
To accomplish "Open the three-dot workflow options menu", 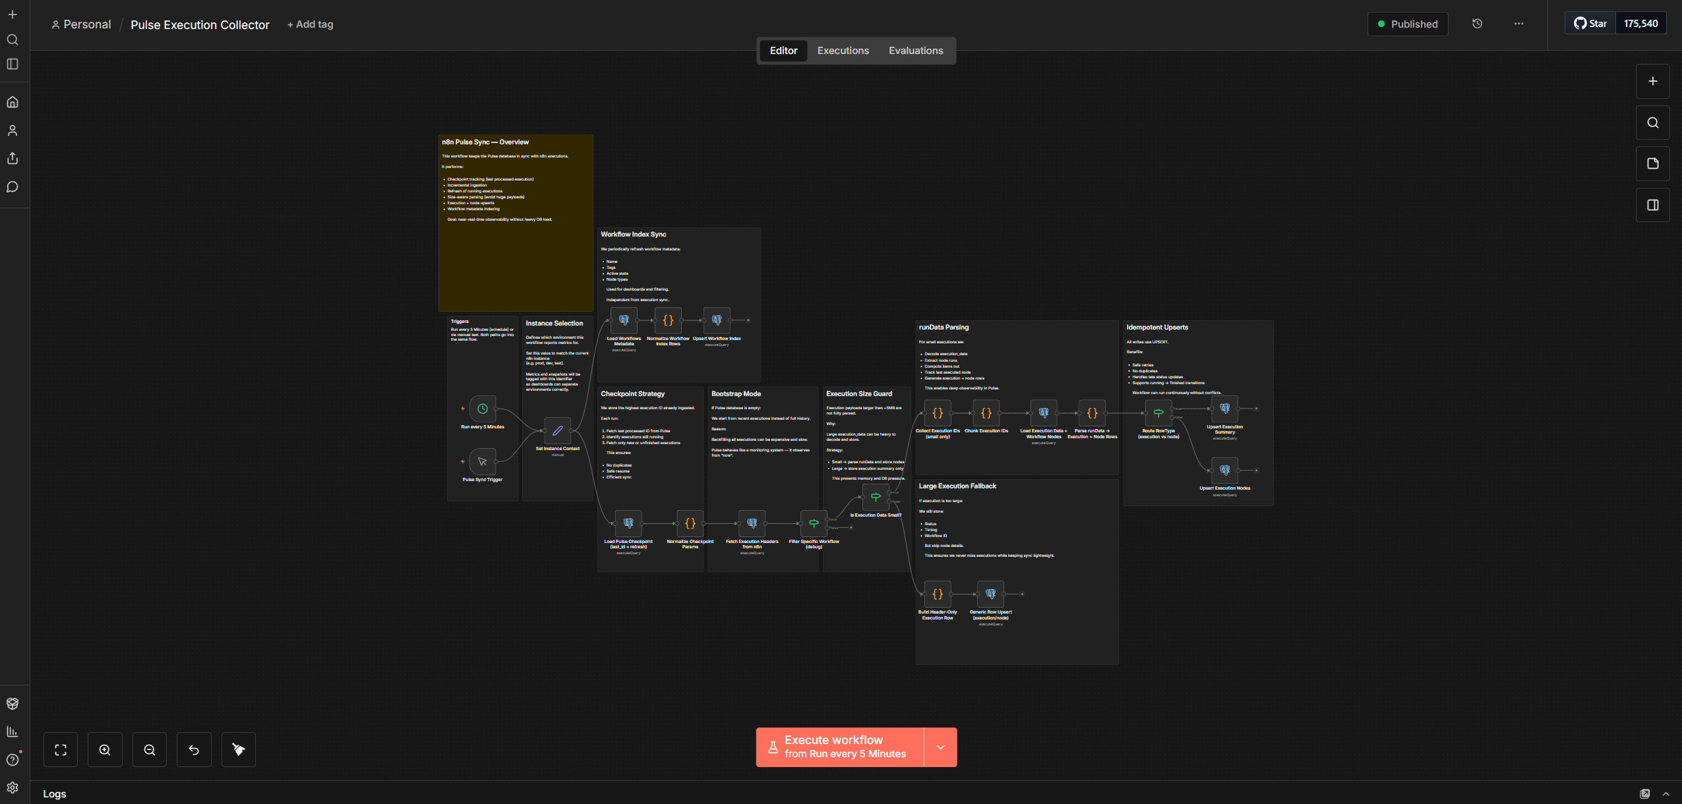I will click(x=1518, y=24).
